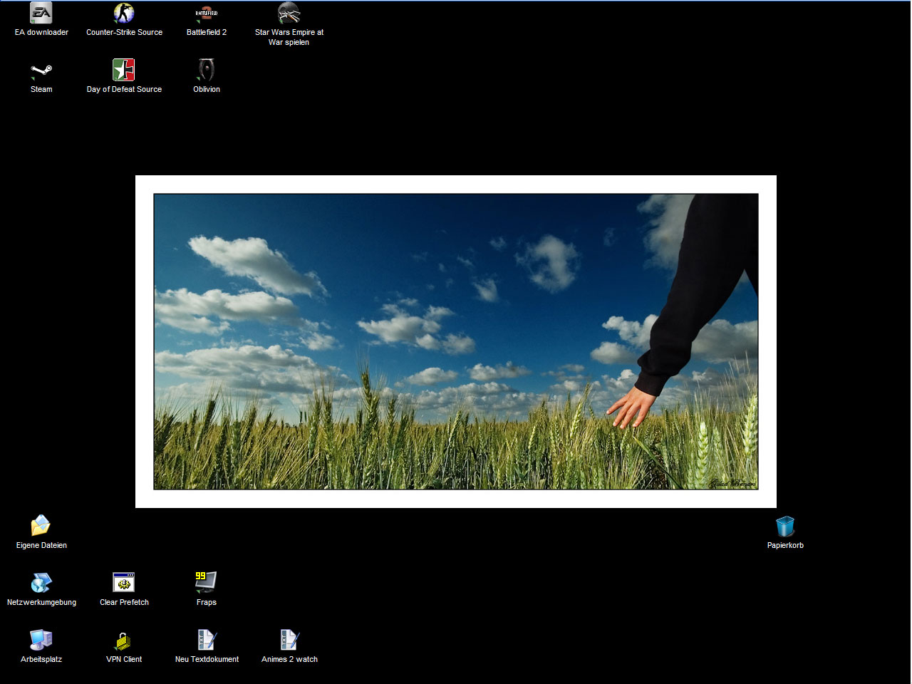
Task: Click the white frame's top border
Action: pyautogui.click(x=456, y=184)
